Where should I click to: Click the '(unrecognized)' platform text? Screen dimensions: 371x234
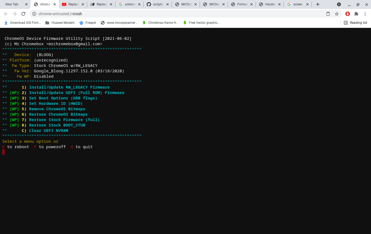click(51, 60)
